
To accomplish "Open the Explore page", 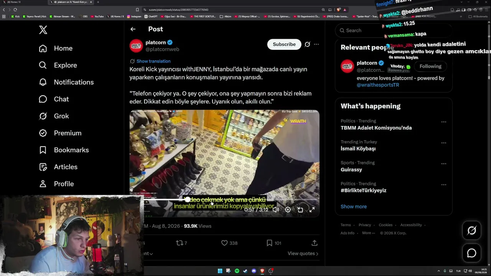I will tap(58, 65).
